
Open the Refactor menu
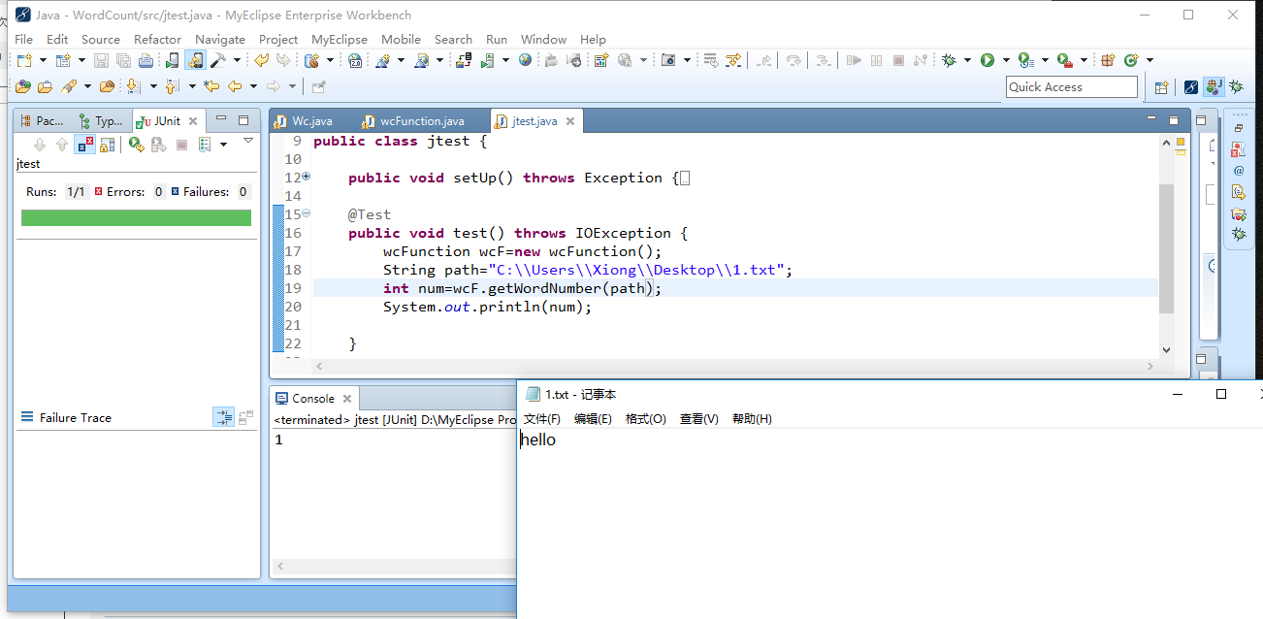tap(157, 39)
